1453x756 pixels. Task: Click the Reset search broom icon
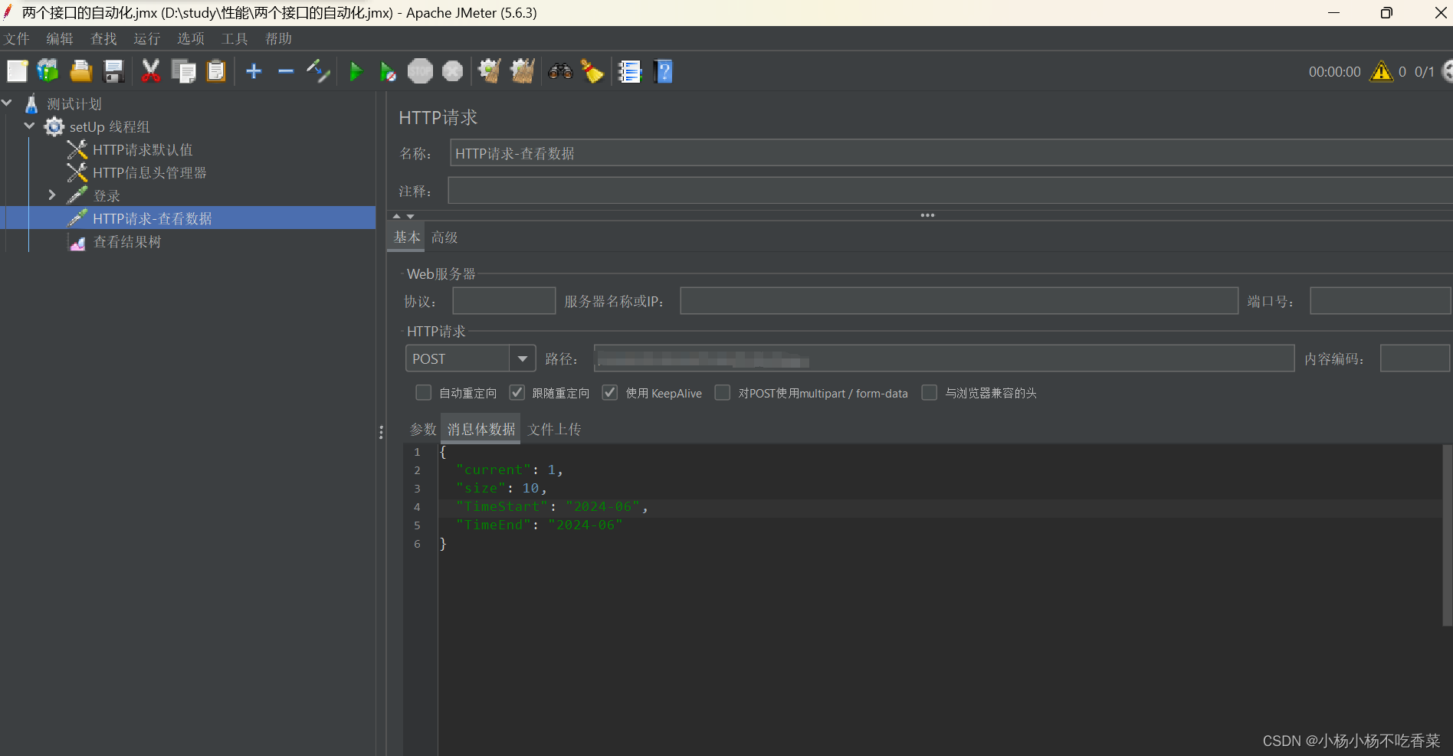coord(592,71)
